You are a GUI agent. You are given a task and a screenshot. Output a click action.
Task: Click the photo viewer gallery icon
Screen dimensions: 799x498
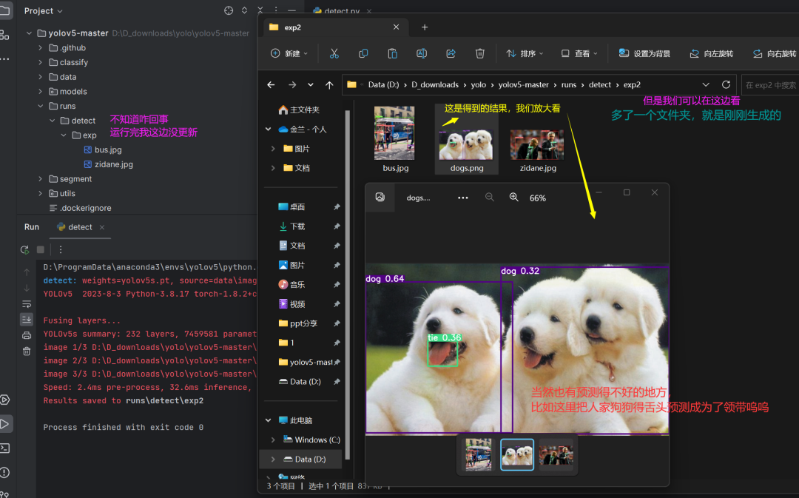[380, 198]
